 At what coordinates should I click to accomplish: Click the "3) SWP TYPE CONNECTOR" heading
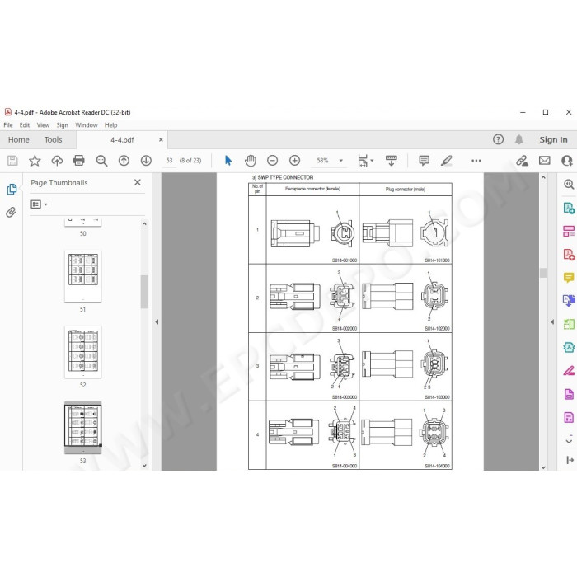[x=282, y=177]
